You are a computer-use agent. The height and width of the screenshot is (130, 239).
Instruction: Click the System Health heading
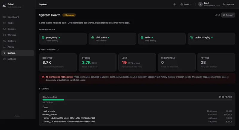pyautogui.click(x=50, y=15)
